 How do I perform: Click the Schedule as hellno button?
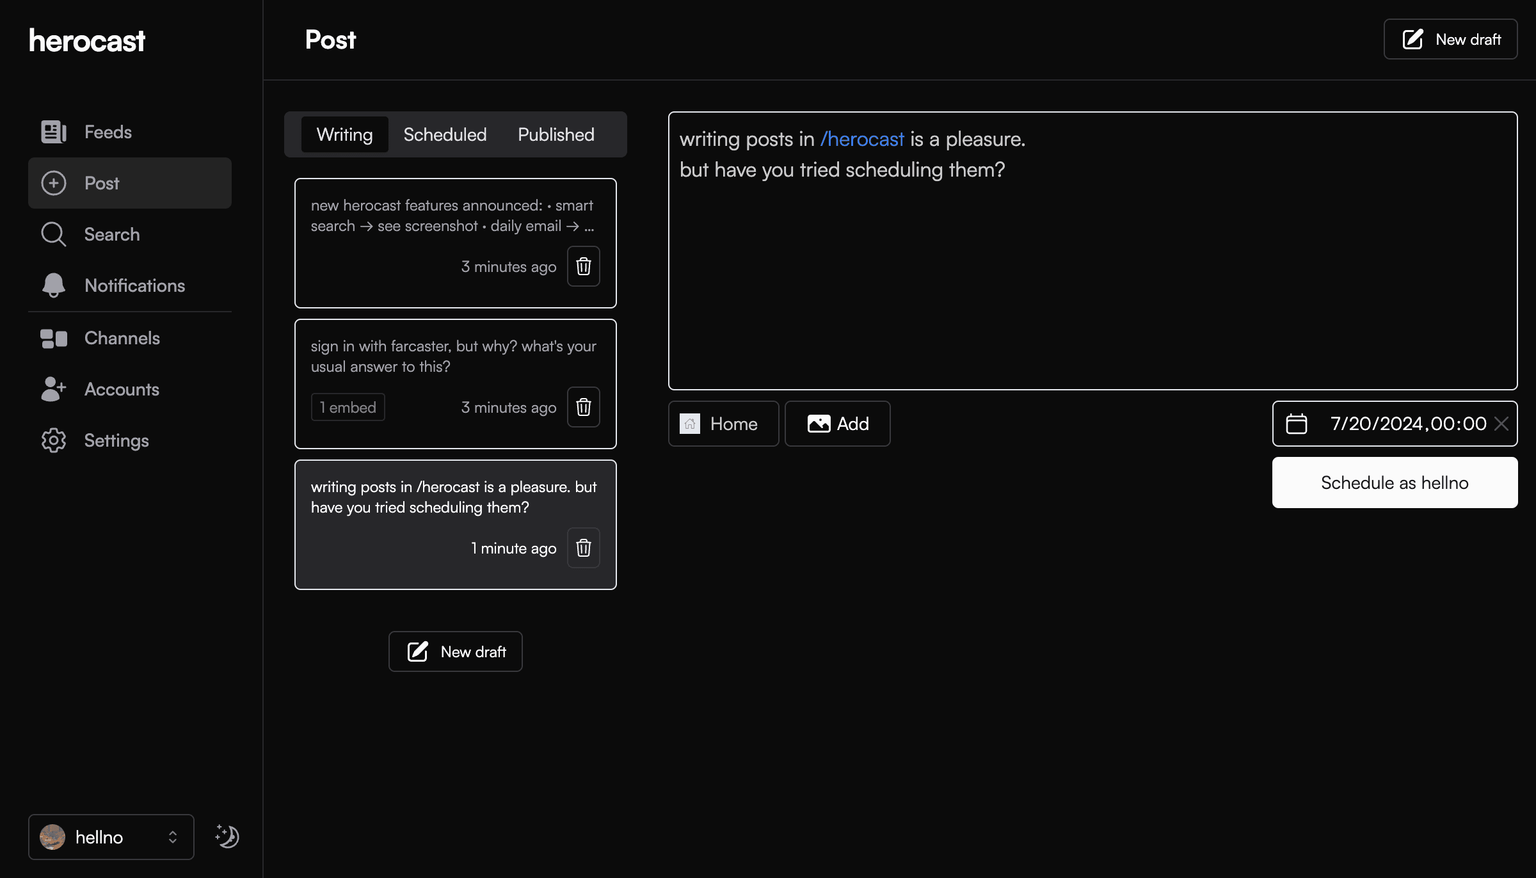(x=1395, y=483)
